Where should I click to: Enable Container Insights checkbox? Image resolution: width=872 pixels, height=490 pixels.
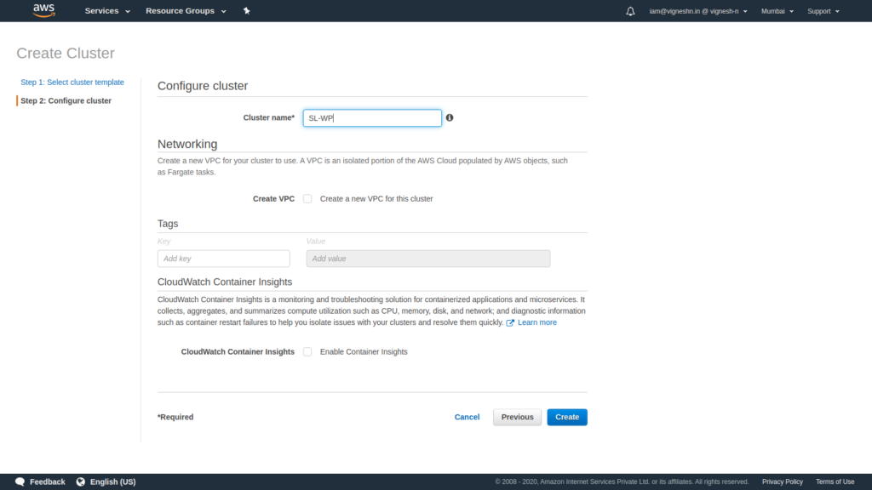[x=307, y=351]
